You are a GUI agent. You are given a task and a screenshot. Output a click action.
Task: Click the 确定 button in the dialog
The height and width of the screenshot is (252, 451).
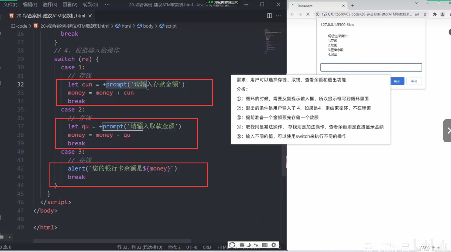coord(397,81)
